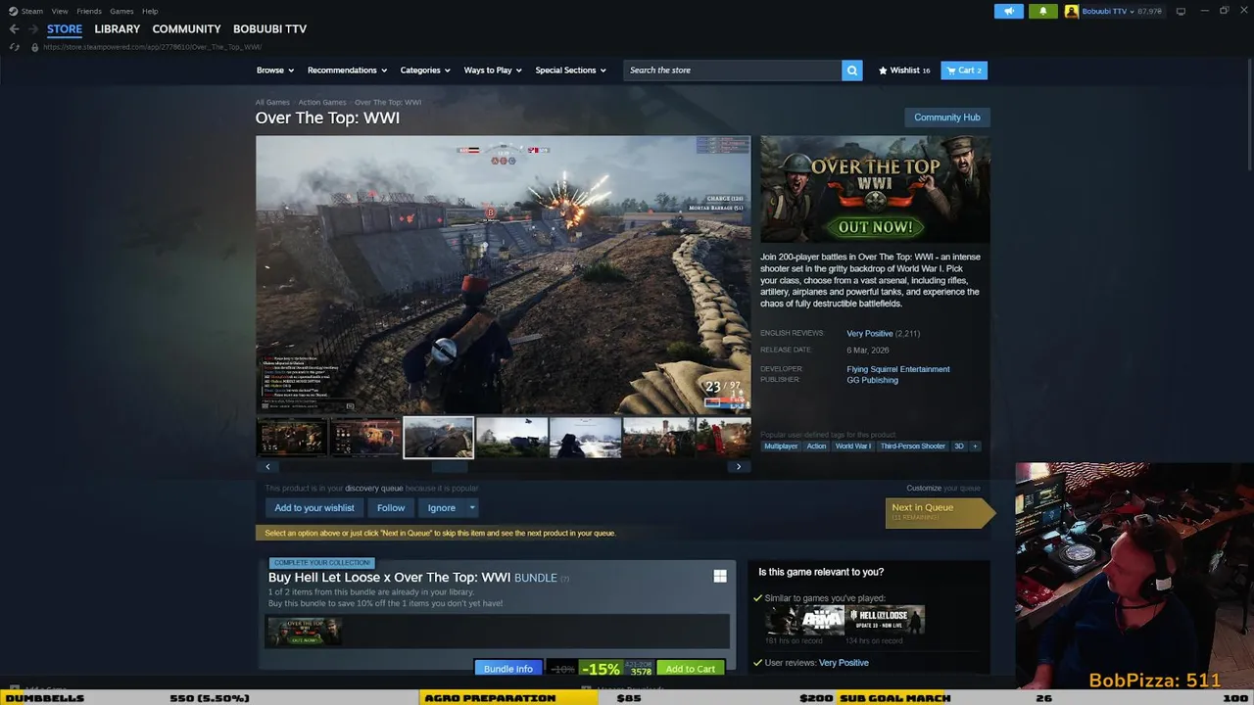
Task: Click the Windows platform icon on bundle
Action: [x=720, y=577]
